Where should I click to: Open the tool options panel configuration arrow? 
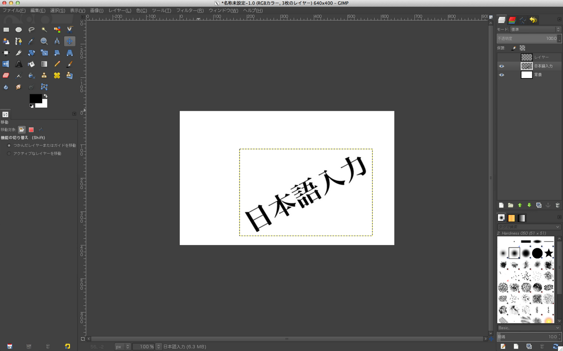pos(74,114)
